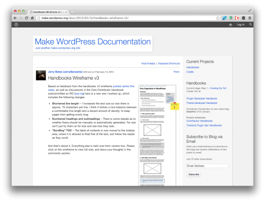Click the Hide threads link
265x202 pixels.
pyautogui.click(x=148, y=64)
